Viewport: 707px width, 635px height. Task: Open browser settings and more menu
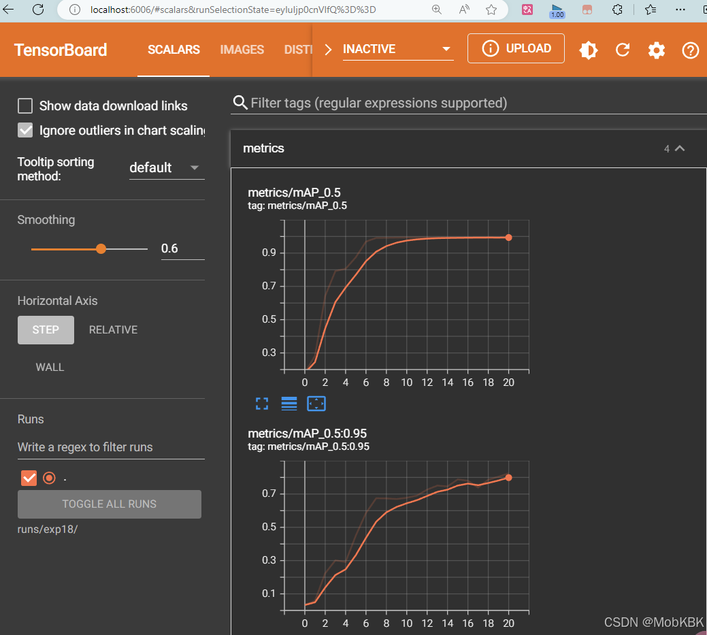680,10
